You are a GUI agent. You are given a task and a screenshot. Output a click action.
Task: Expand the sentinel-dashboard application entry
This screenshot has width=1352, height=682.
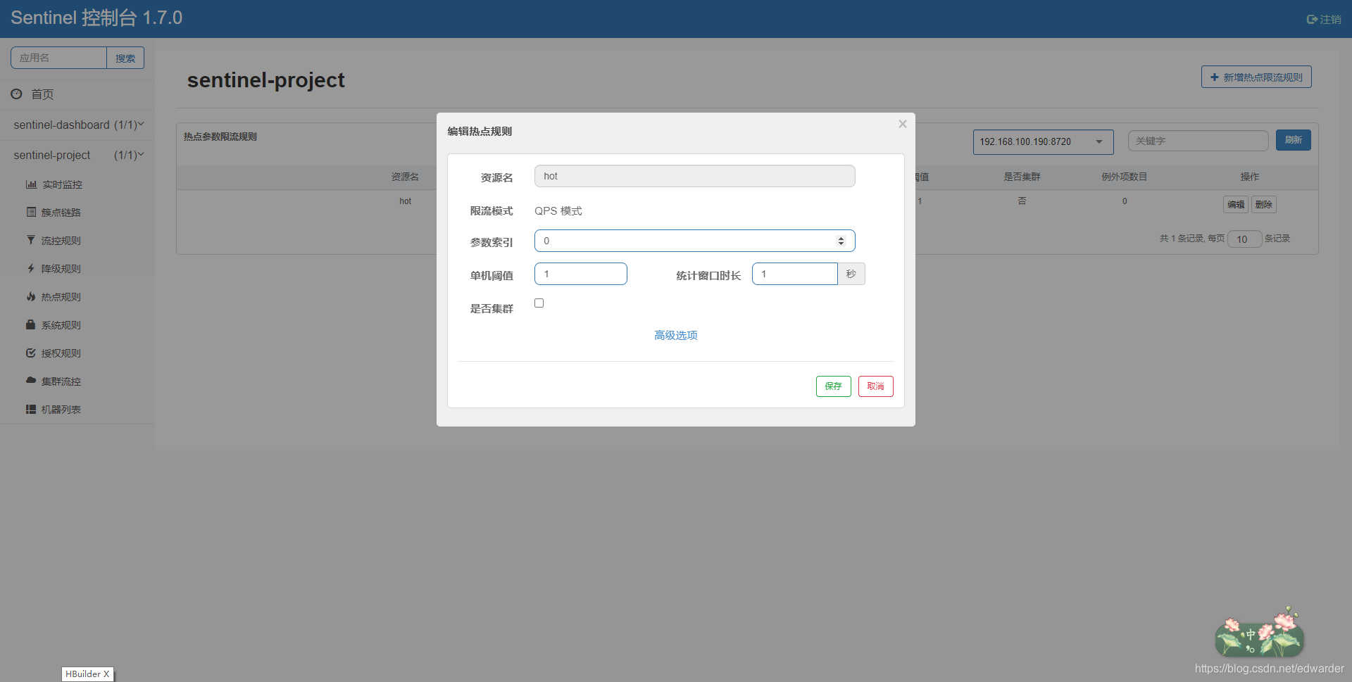pyautogui.click(x=77, y=125)
